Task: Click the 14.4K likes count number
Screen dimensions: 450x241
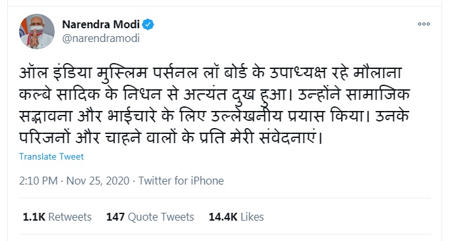Action: tap(223, 217)
